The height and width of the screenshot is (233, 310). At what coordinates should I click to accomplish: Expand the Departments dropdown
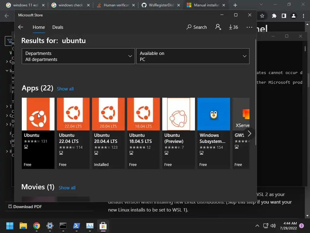click(78, 56)
